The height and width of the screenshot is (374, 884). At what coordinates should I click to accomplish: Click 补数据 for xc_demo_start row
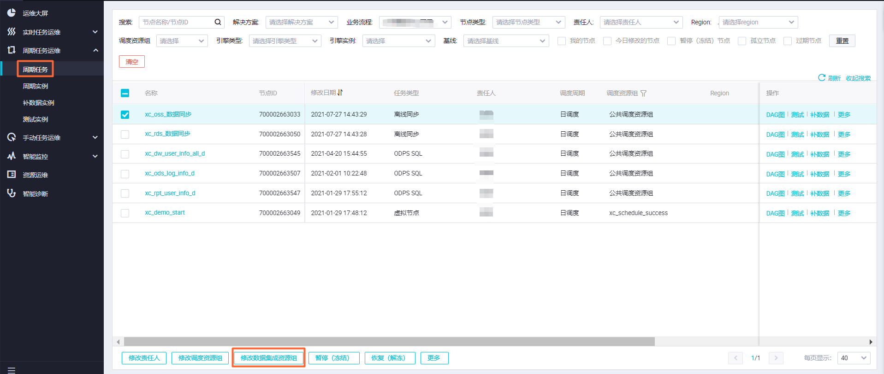(820, 213)
